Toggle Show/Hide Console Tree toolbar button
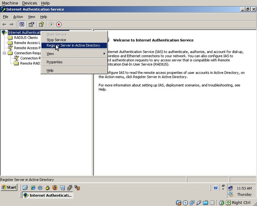The image size is (257, 206). tap(22, 24)
